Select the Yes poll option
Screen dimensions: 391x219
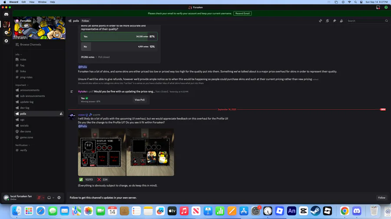119,36
